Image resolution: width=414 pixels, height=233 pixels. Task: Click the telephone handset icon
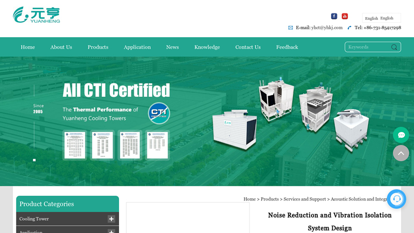[350, 28]
